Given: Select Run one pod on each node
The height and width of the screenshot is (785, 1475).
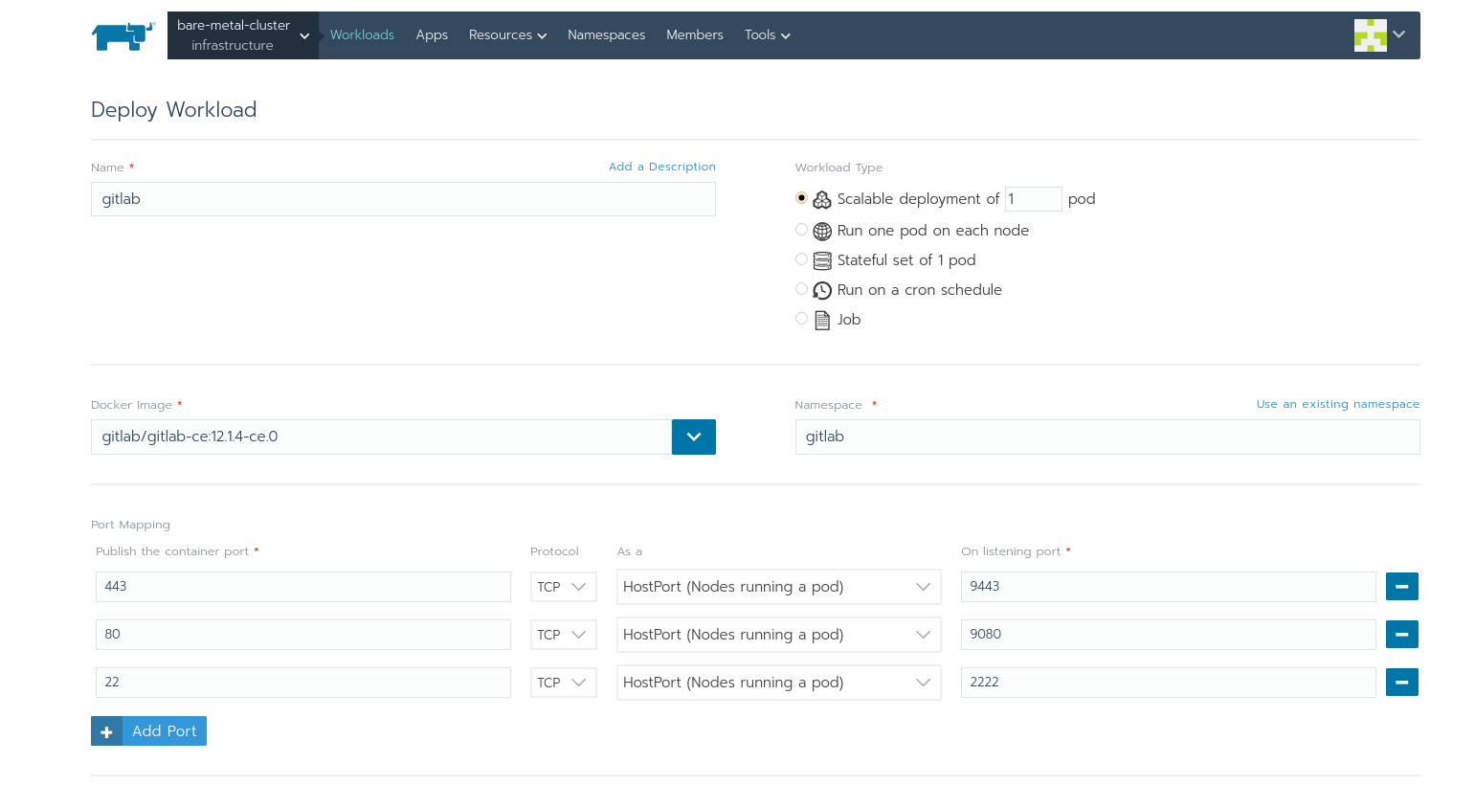Looking at the screenshot, I should [801, 230].
